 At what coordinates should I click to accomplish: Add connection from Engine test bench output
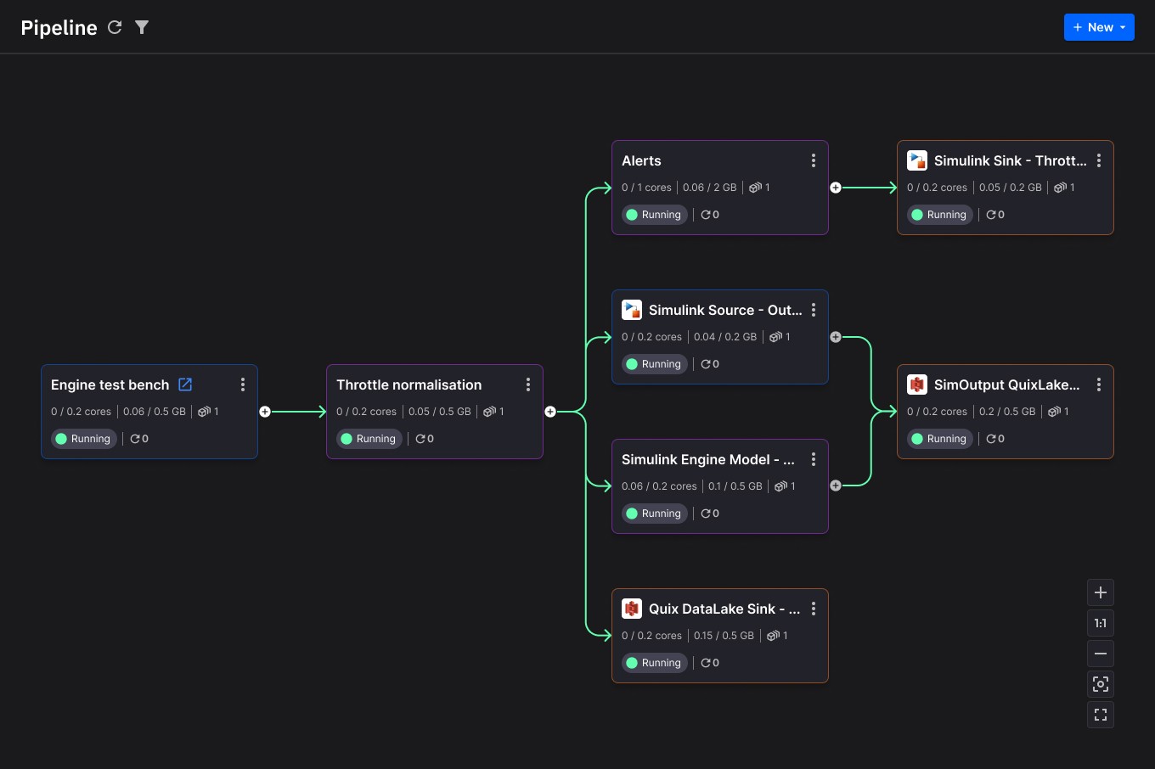[265, 412]
